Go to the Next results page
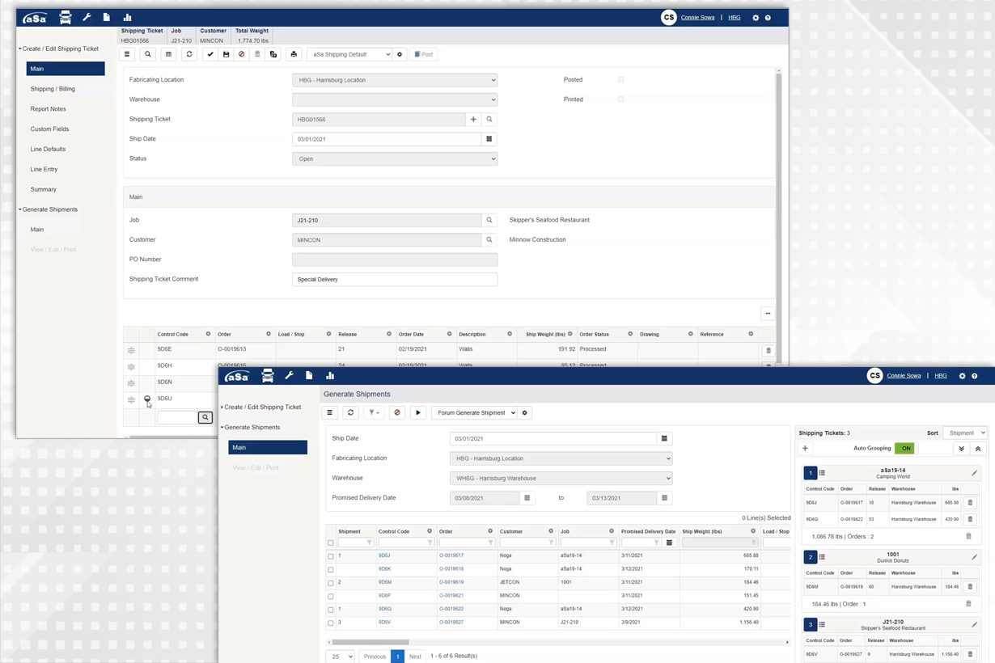 click(x=415, y=657)
